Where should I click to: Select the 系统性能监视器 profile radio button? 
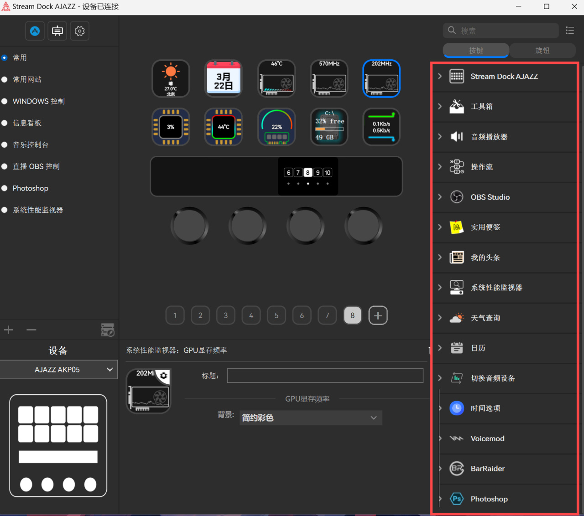coord(5,210)
